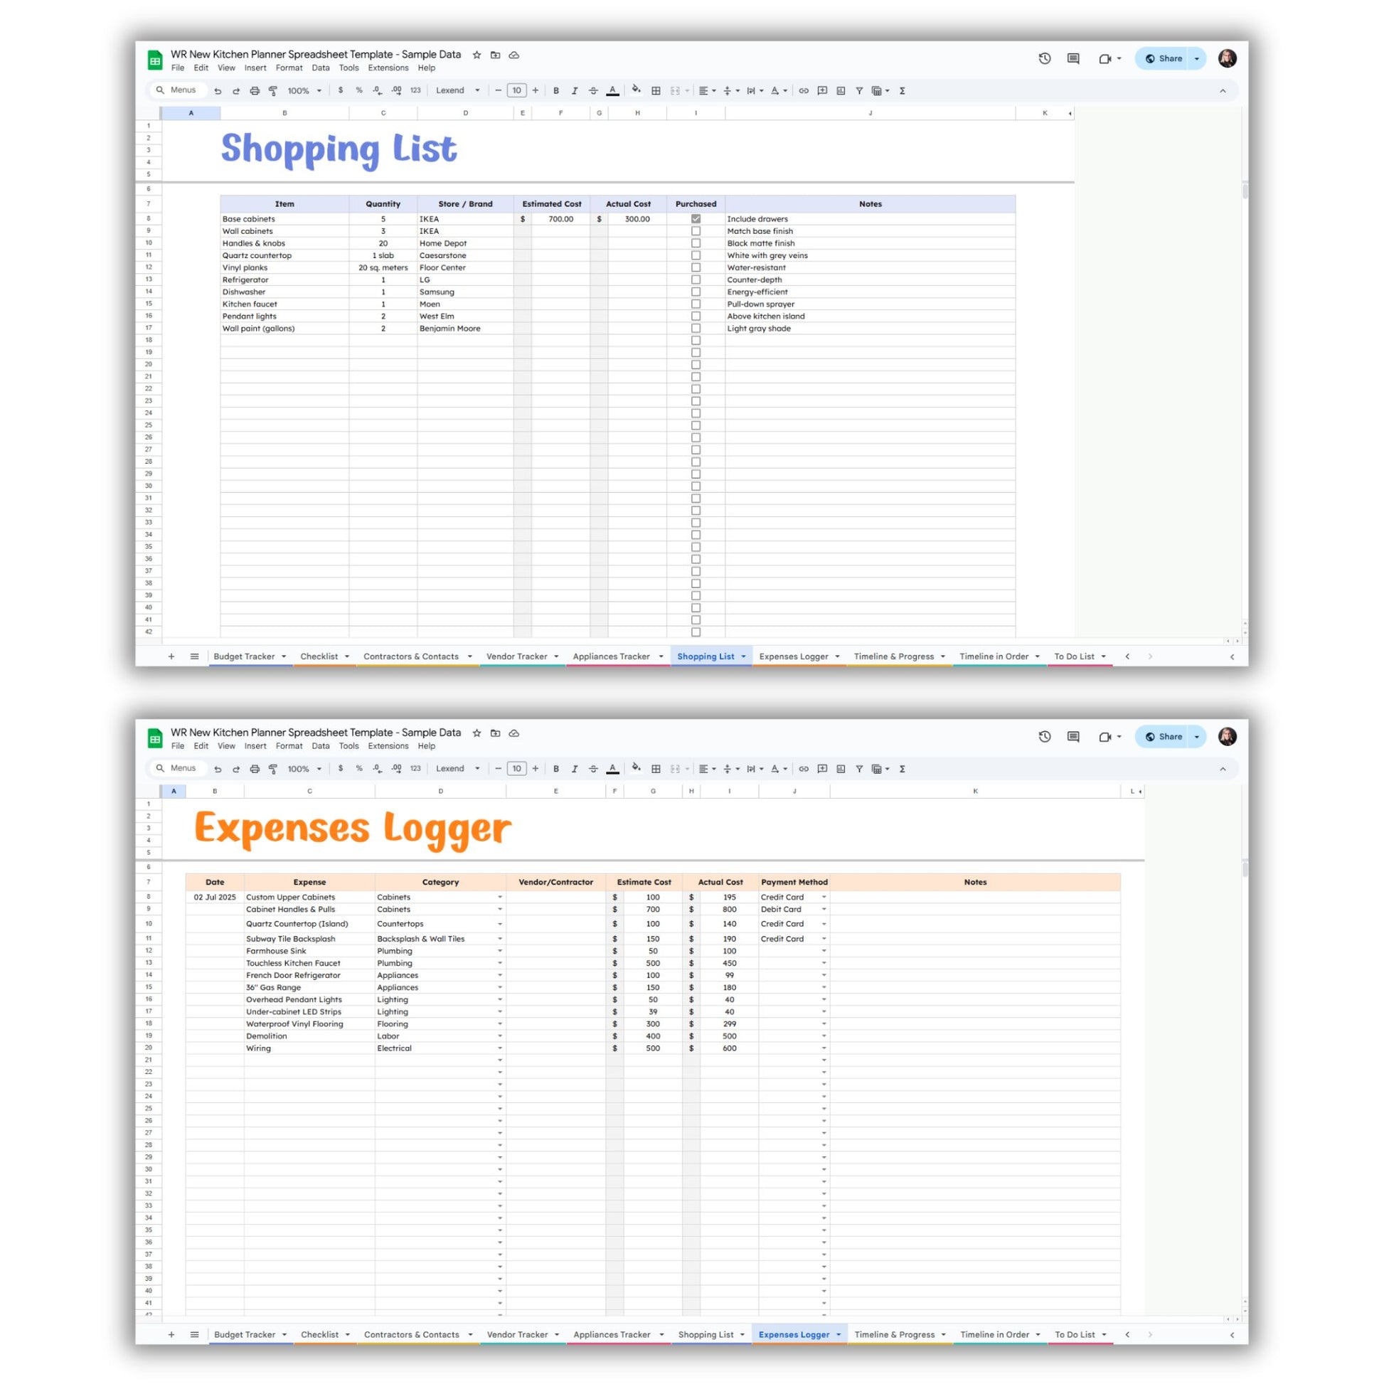Image resolution: width=1384 pixels, height=1384 pixels.
Task: Open version history clock icon in top window
Action: 1045,59
